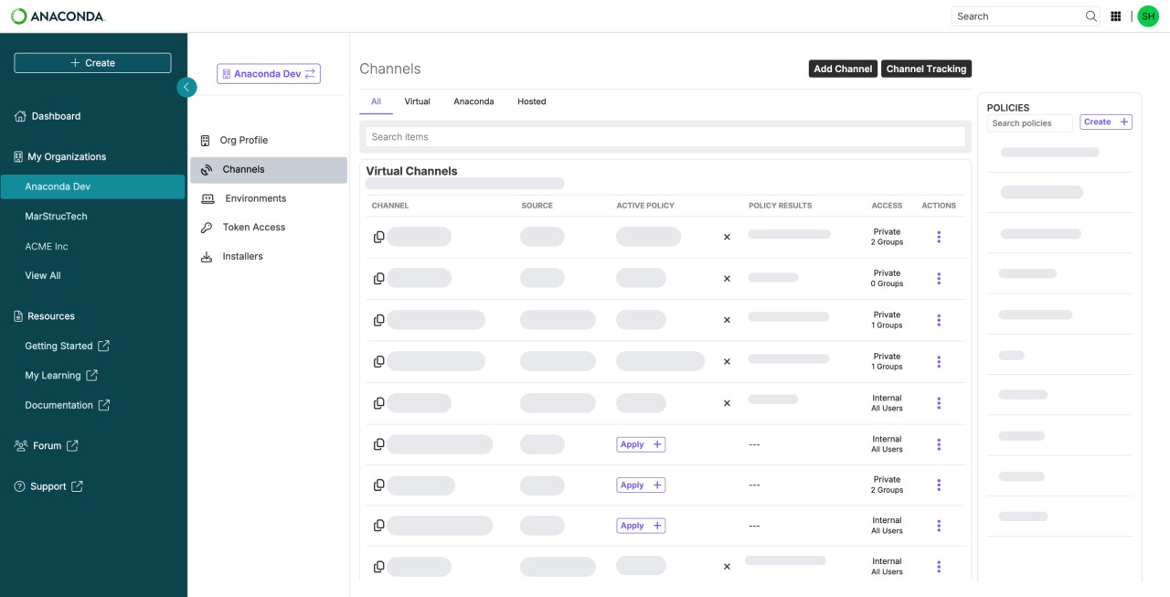
Task: Remove active policy from first channel row
Action: 727,237
